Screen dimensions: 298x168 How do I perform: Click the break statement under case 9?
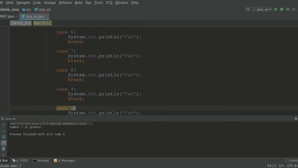(x=76, y=98)
